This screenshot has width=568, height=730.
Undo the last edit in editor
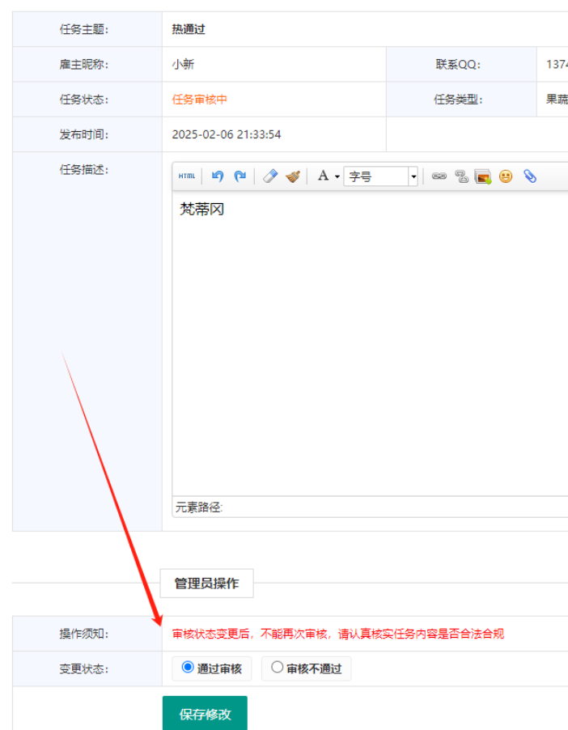click(218, 176)
